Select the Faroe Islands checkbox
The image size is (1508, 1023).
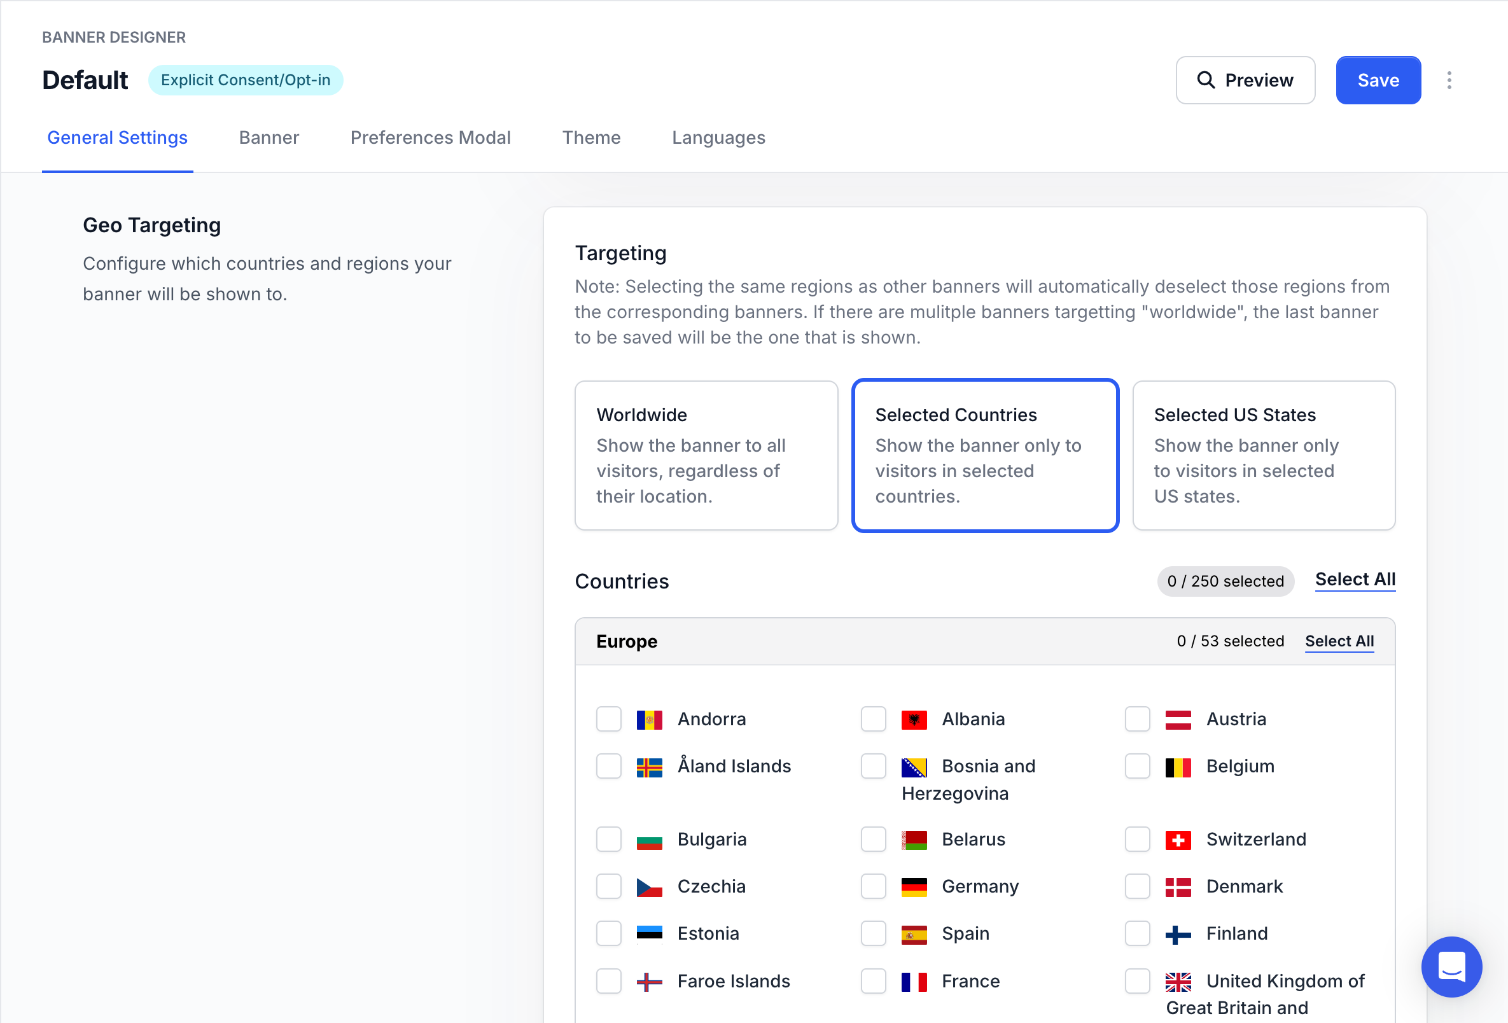(609, 981)
